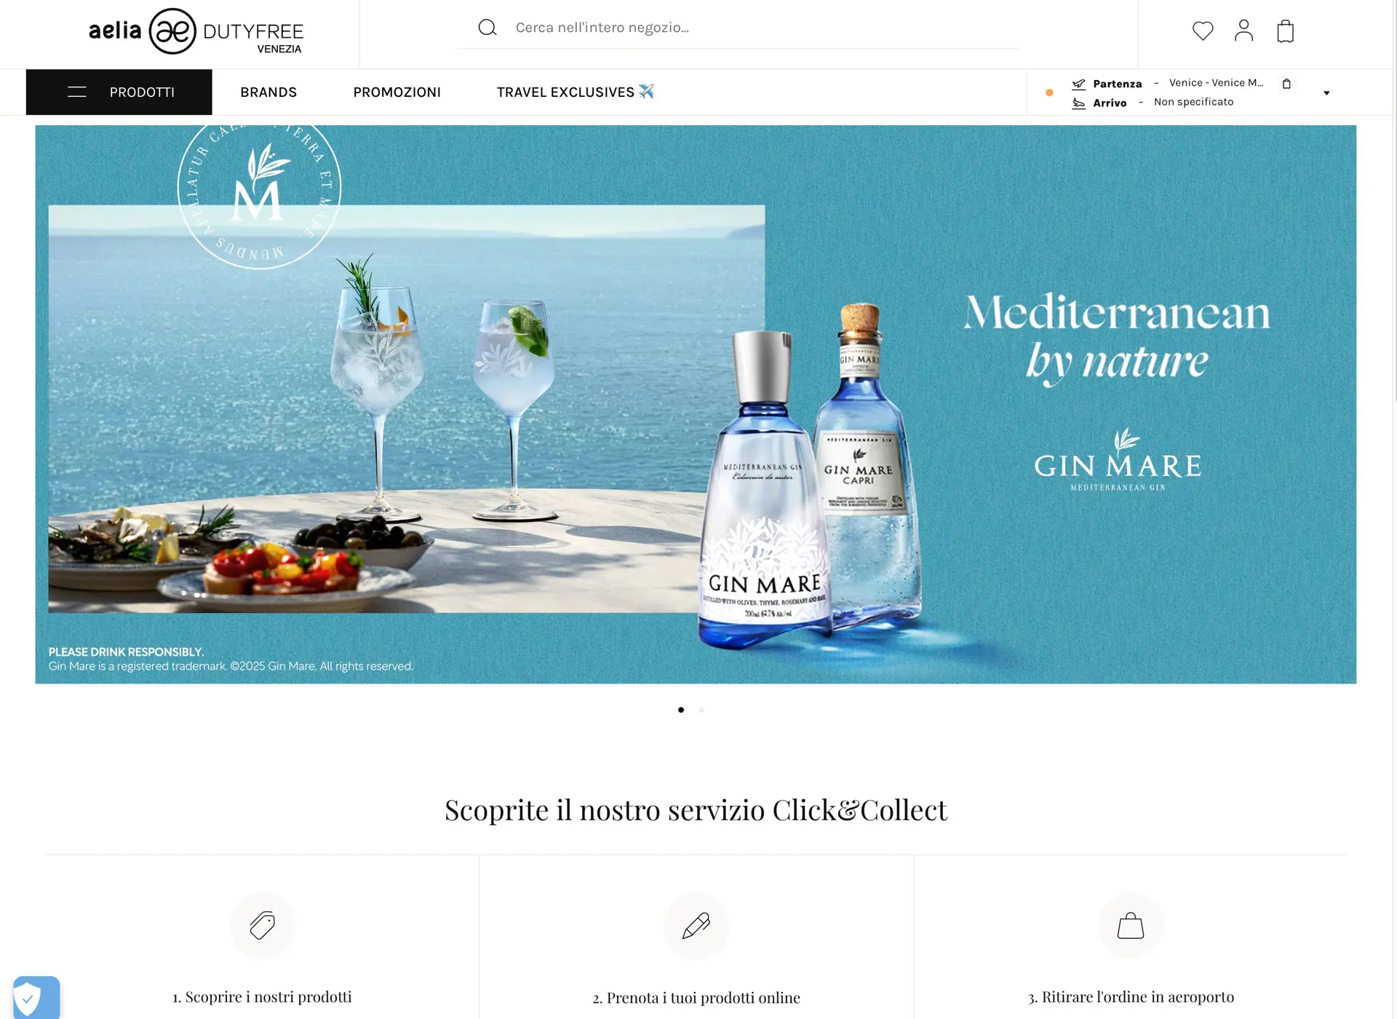Click the pencil icon for step 2
This screenshot has width=1397, height=1019.
pyautogui.click(x=696, y=925)
